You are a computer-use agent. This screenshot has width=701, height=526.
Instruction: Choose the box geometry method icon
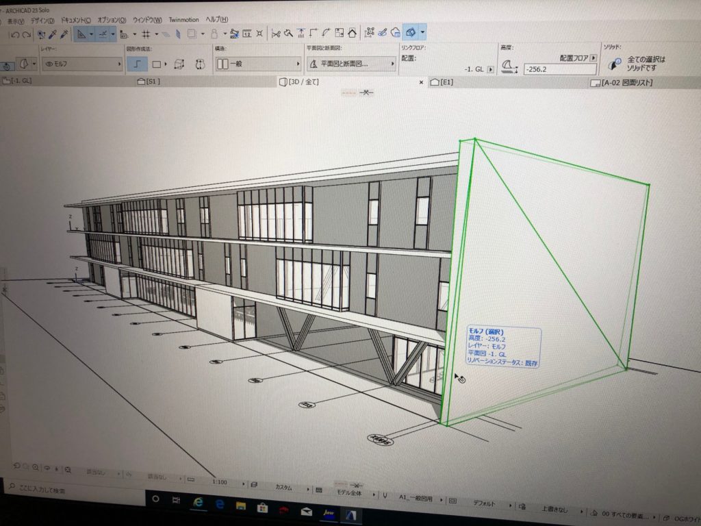point(179,64)
